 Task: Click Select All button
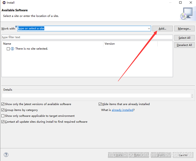tap(184, 38)
